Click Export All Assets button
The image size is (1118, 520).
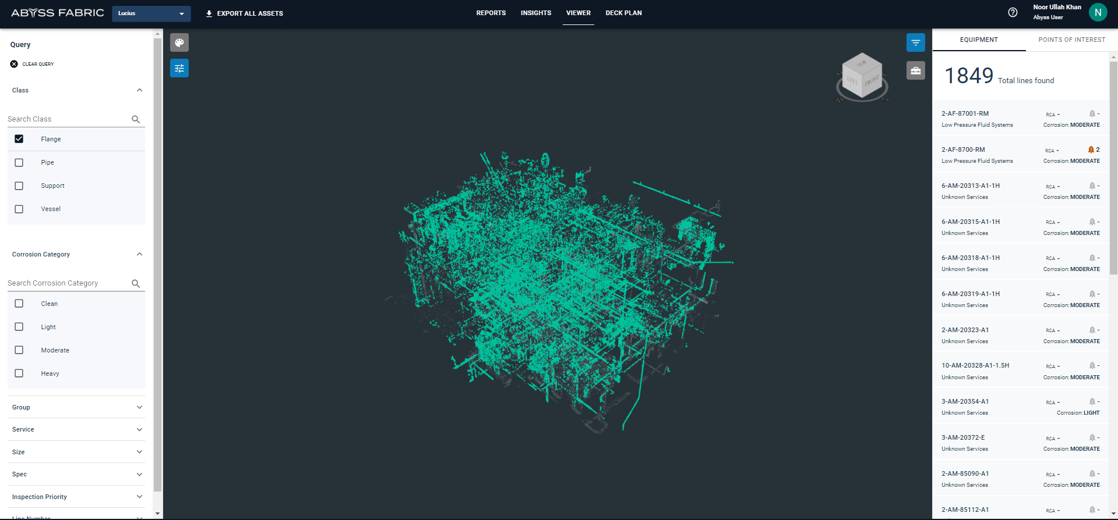click(x=245, y=13)
